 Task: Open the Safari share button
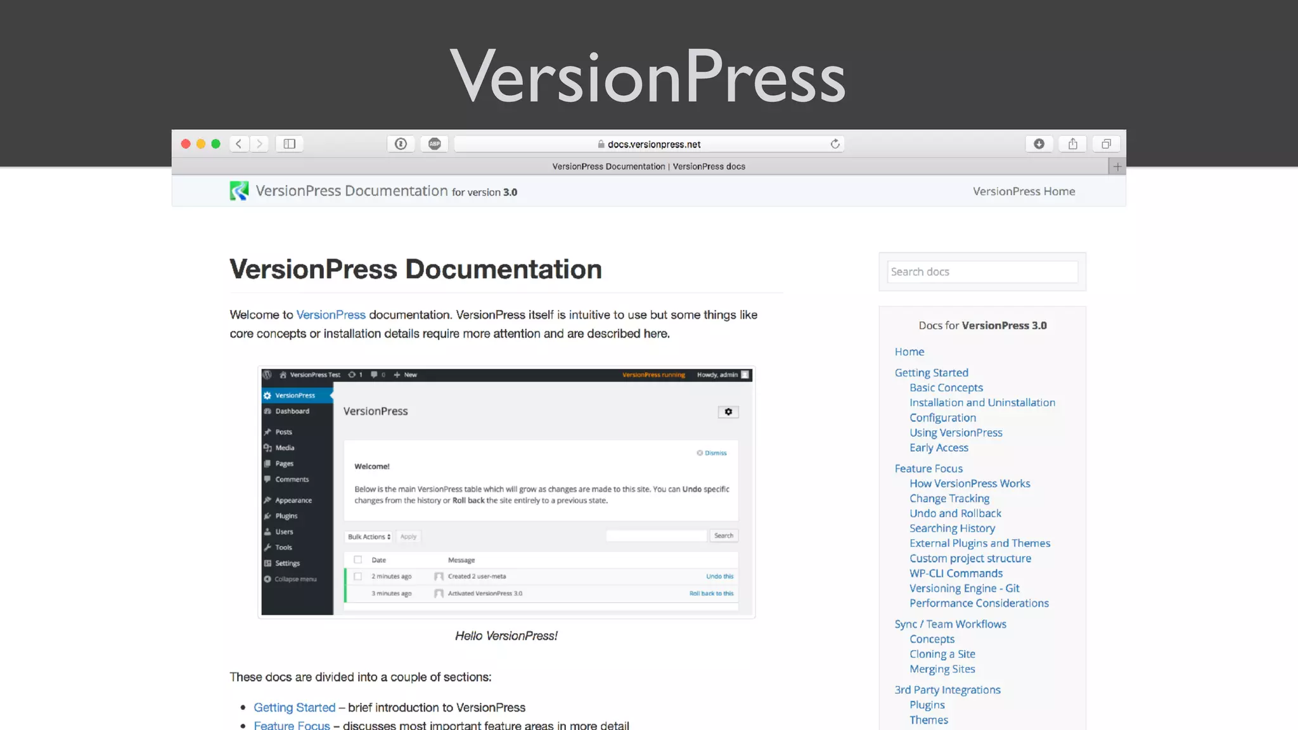[1072, 144]
